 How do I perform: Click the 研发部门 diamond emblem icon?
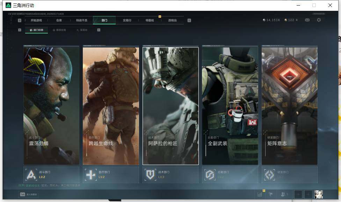269,175
